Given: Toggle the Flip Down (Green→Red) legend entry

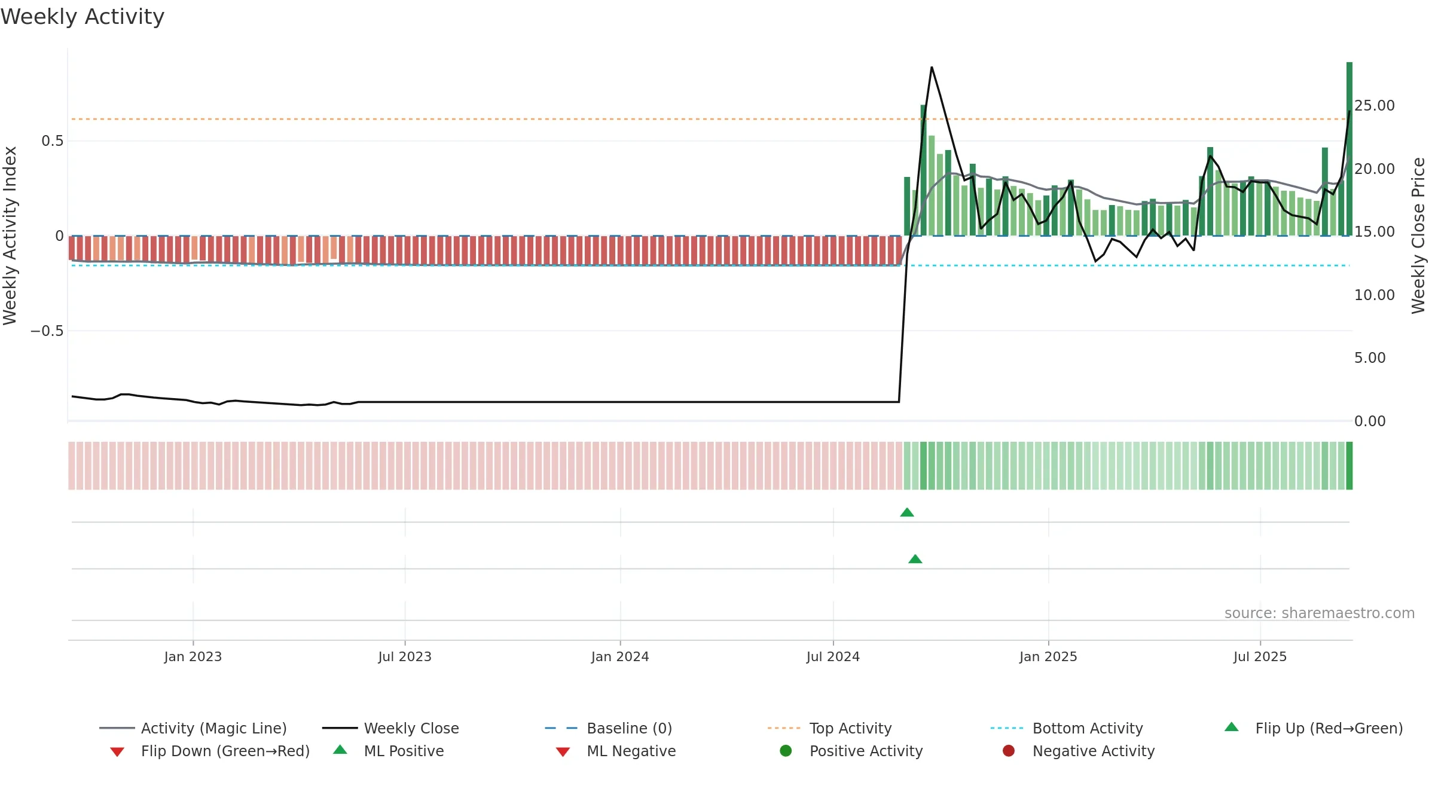Looking at the screenshot, I should tap(209, 751).
